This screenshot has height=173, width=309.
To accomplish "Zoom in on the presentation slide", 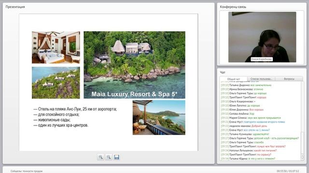I will 101,157.
